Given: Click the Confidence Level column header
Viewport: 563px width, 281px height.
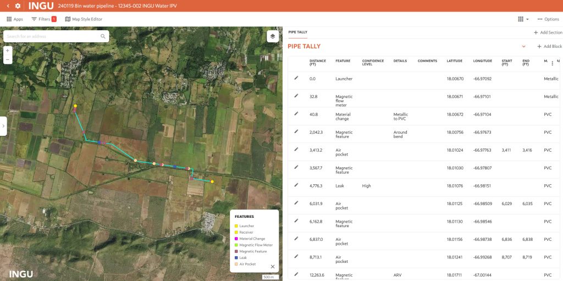Looking at the screenshot, I should [x=373, y=63].
